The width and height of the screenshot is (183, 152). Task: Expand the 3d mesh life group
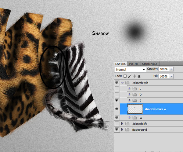click(122, 123)
